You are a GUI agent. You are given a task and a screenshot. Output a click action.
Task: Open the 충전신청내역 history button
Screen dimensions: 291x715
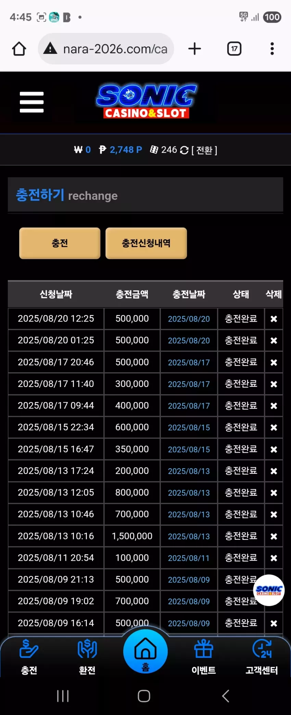pos(146,243)
